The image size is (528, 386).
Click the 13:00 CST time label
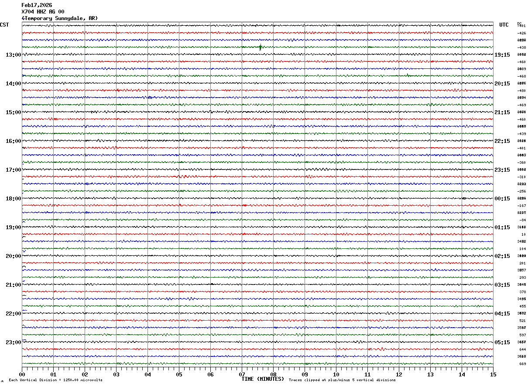13,55
